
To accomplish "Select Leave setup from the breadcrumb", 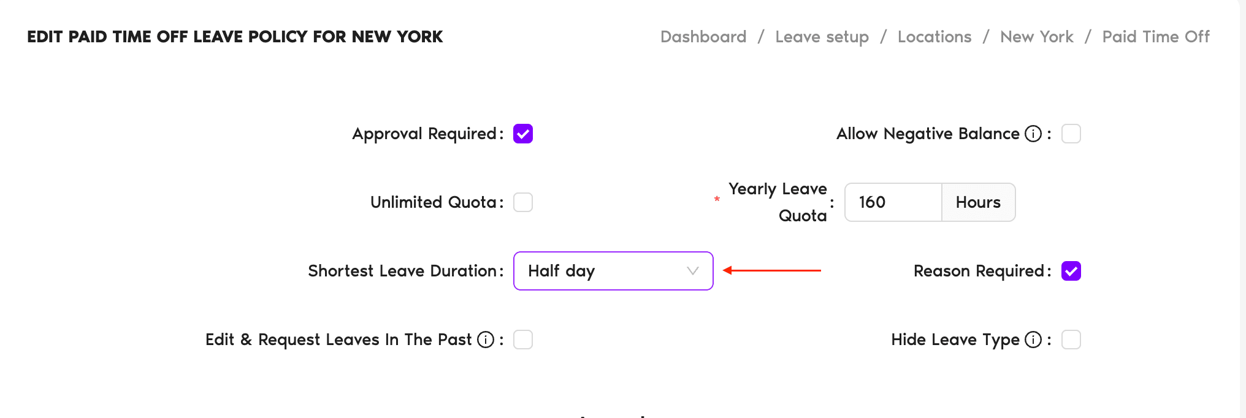I will pyautogui.click(x=822, y=37).
